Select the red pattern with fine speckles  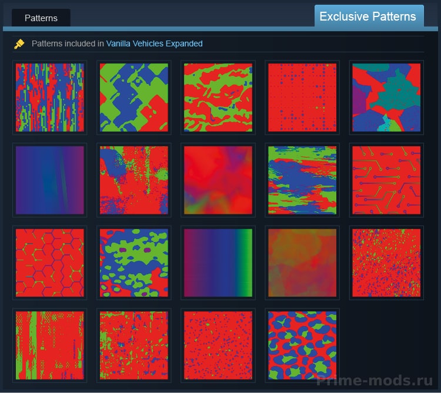coord(386,263)
